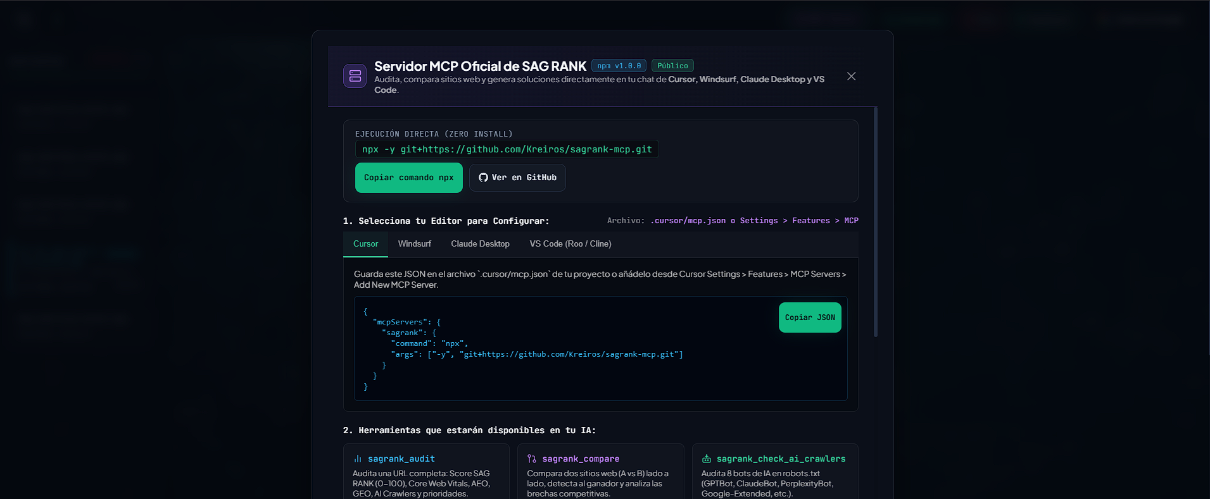The height and width of the screenshot is (499, 1210).
Task: Click the EJECUCIÓN DIRECTA (ZERO INSTALL) label
Action: [x=434, y=134]
